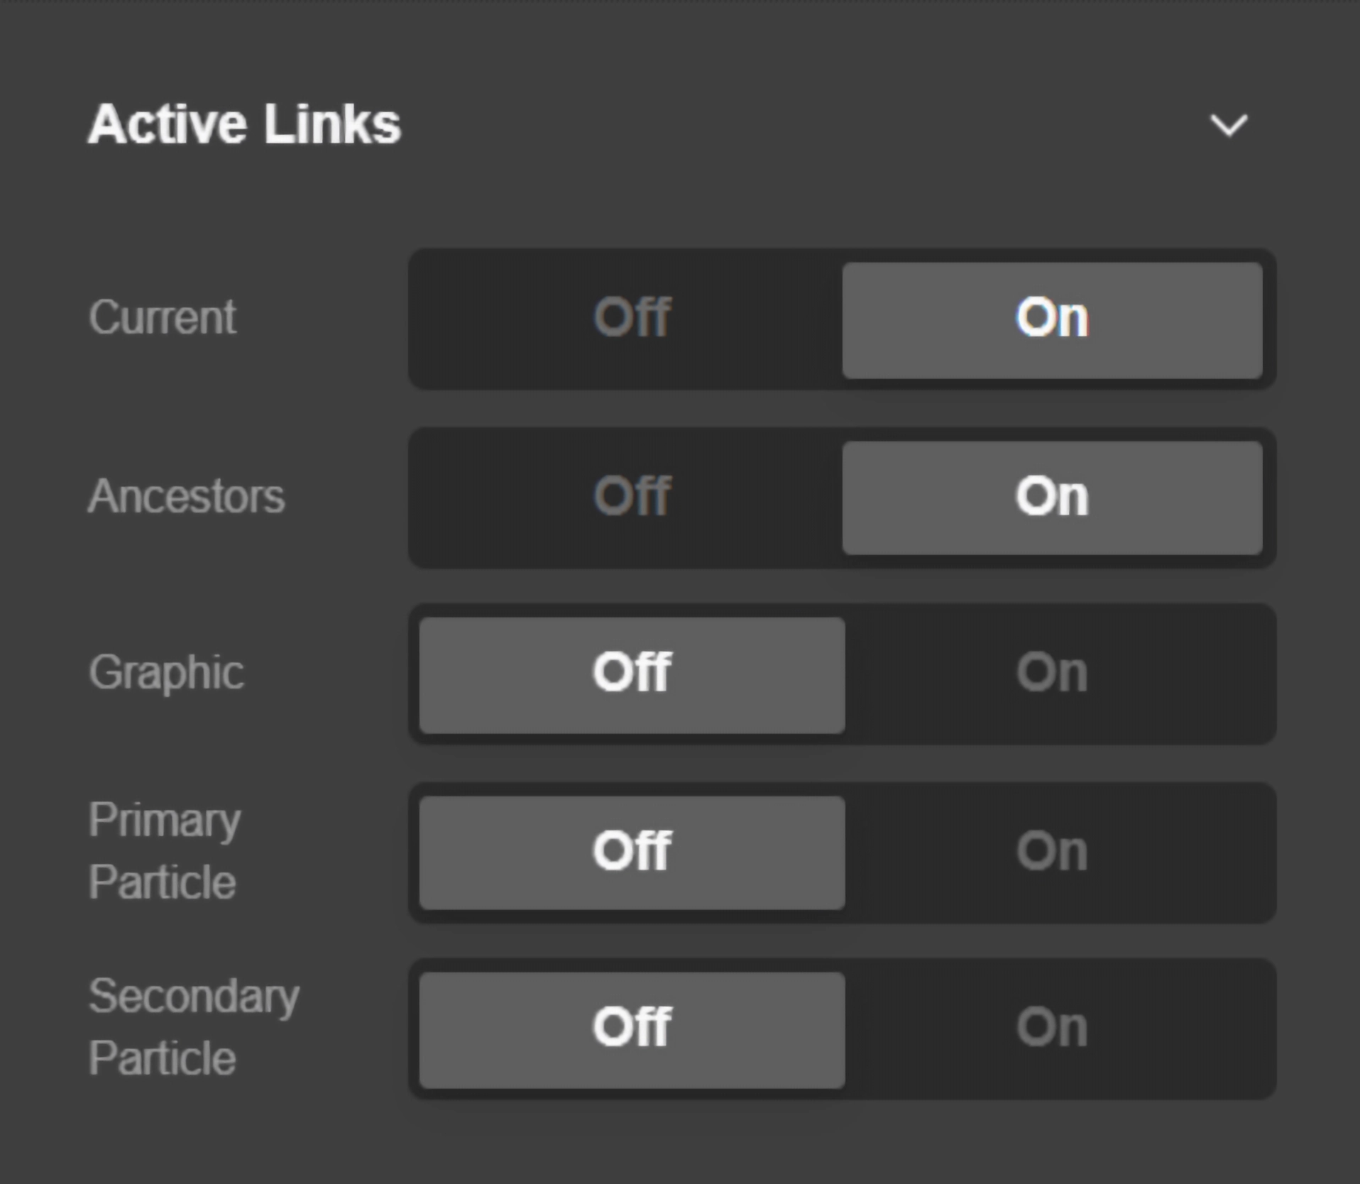The width and height of the screenshot is (1360, 1184).
Task: Click the Active Links section title
Action: pos(244,124)
